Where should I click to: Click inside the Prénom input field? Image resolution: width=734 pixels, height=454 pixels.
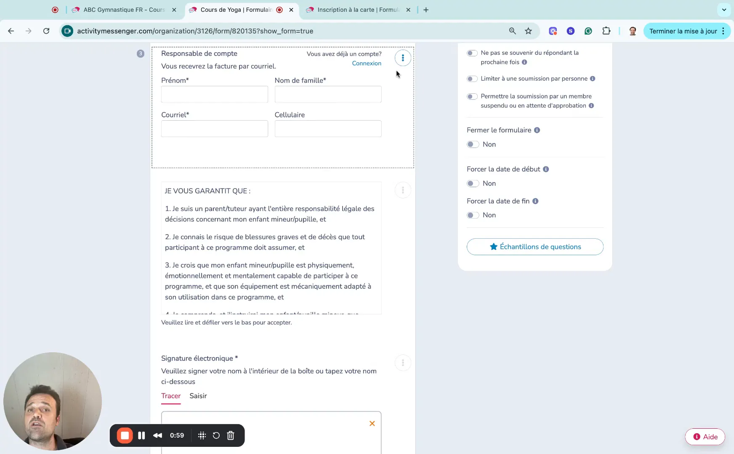pyautogui.click(x=214, y=94)
